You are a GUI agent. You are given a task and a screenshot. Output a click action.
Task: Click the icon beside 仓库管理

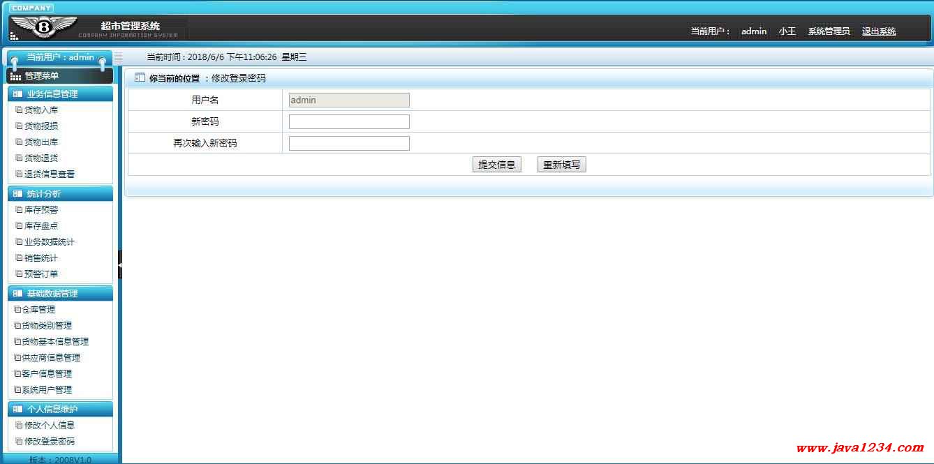[x=17, y=309]
